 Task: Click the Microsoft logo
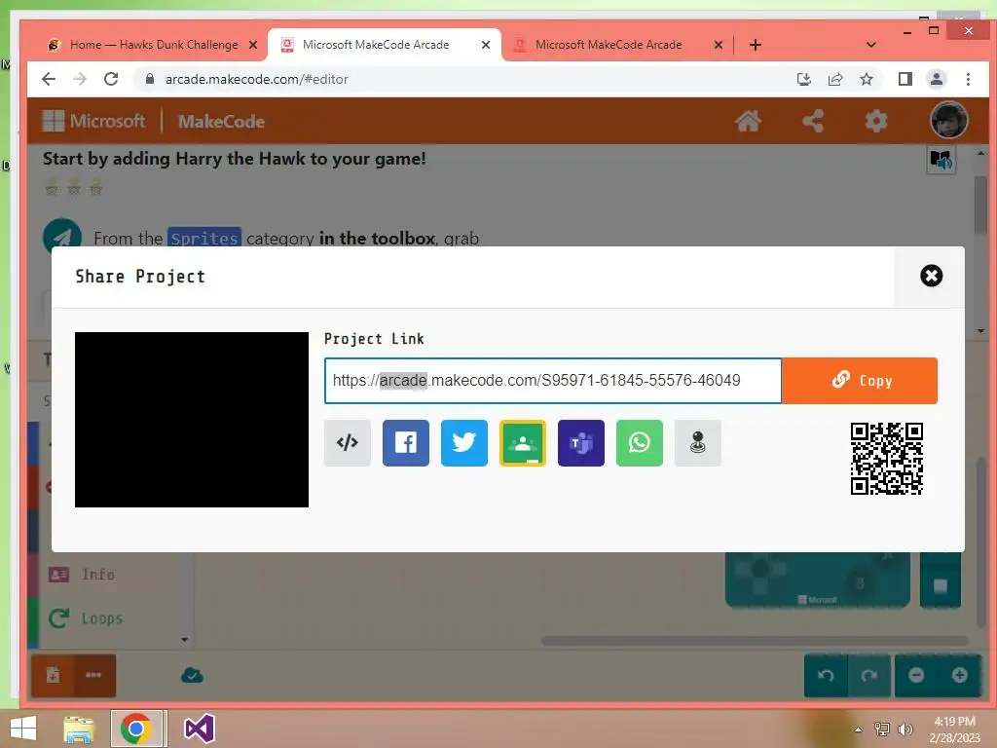pos(93,121)
